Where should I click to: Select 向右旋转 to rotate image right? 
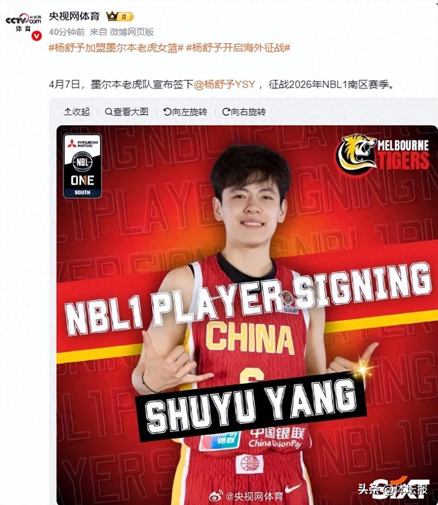(x=244, y=112)
